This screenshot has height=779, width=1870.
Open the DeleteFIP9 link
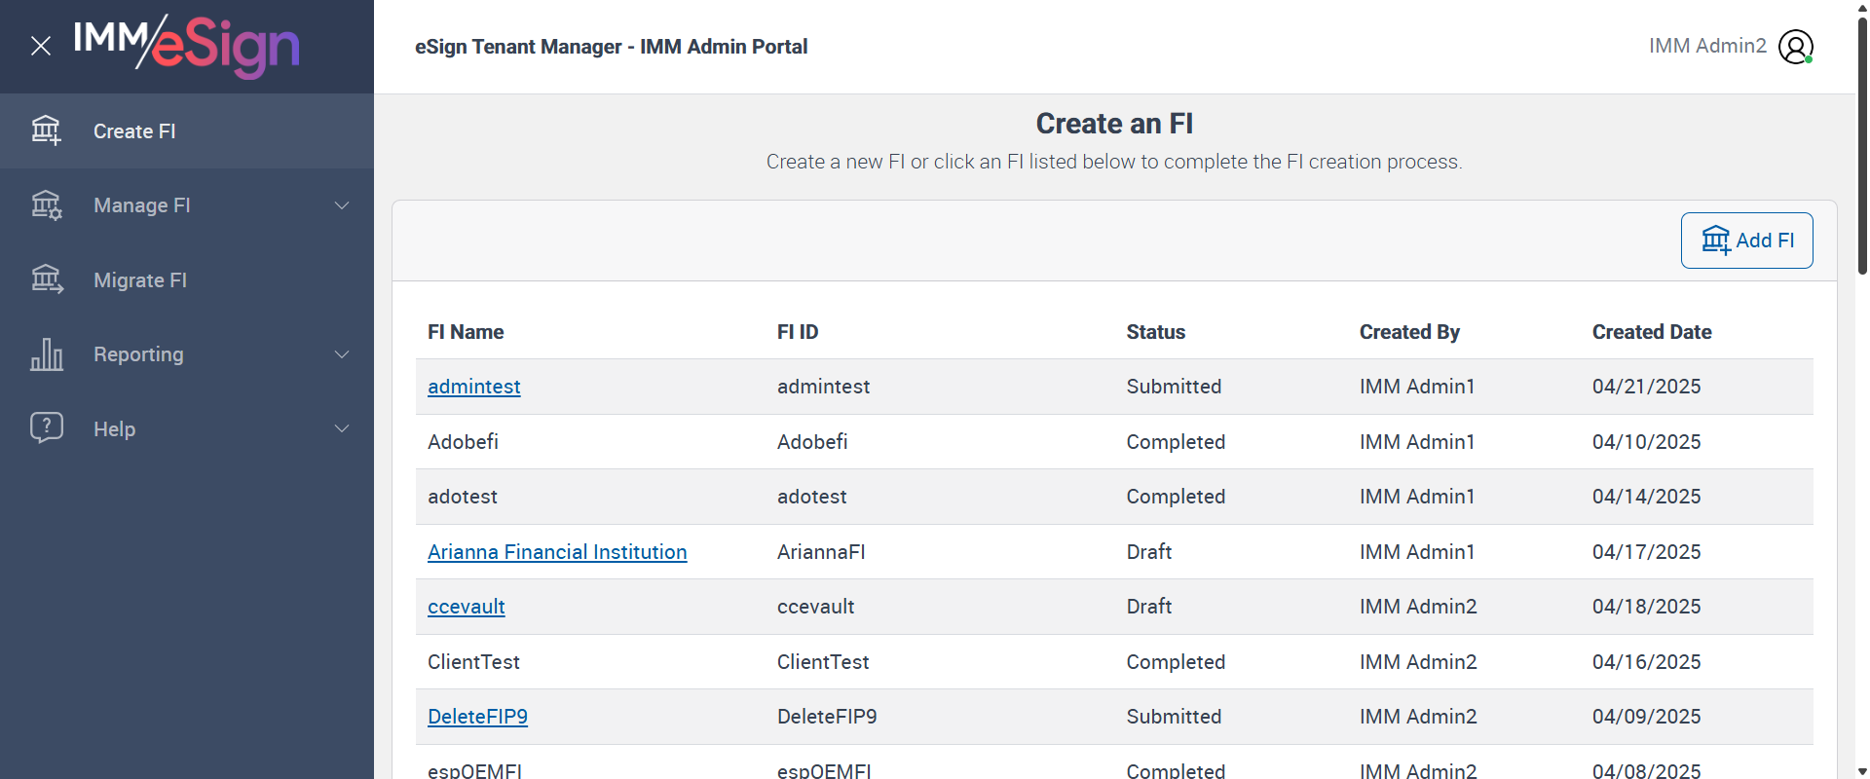click(477, 717)
